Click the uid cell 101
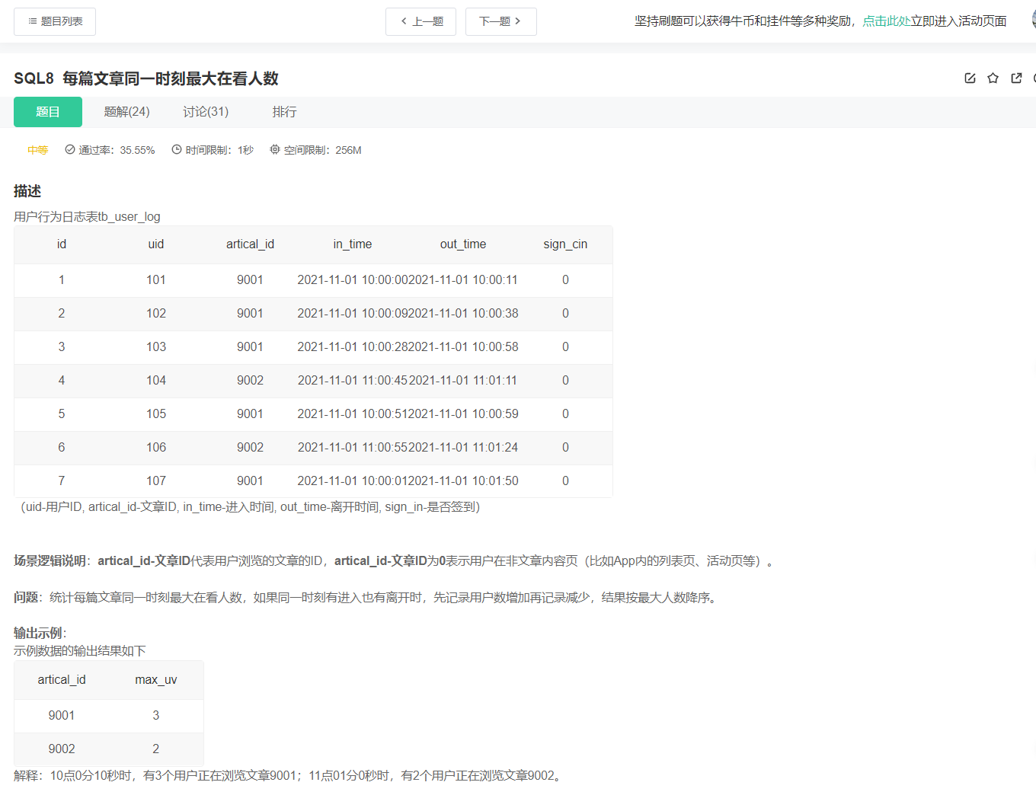Viewport: 1036px width, 811px height. click(x=156, y=280)
